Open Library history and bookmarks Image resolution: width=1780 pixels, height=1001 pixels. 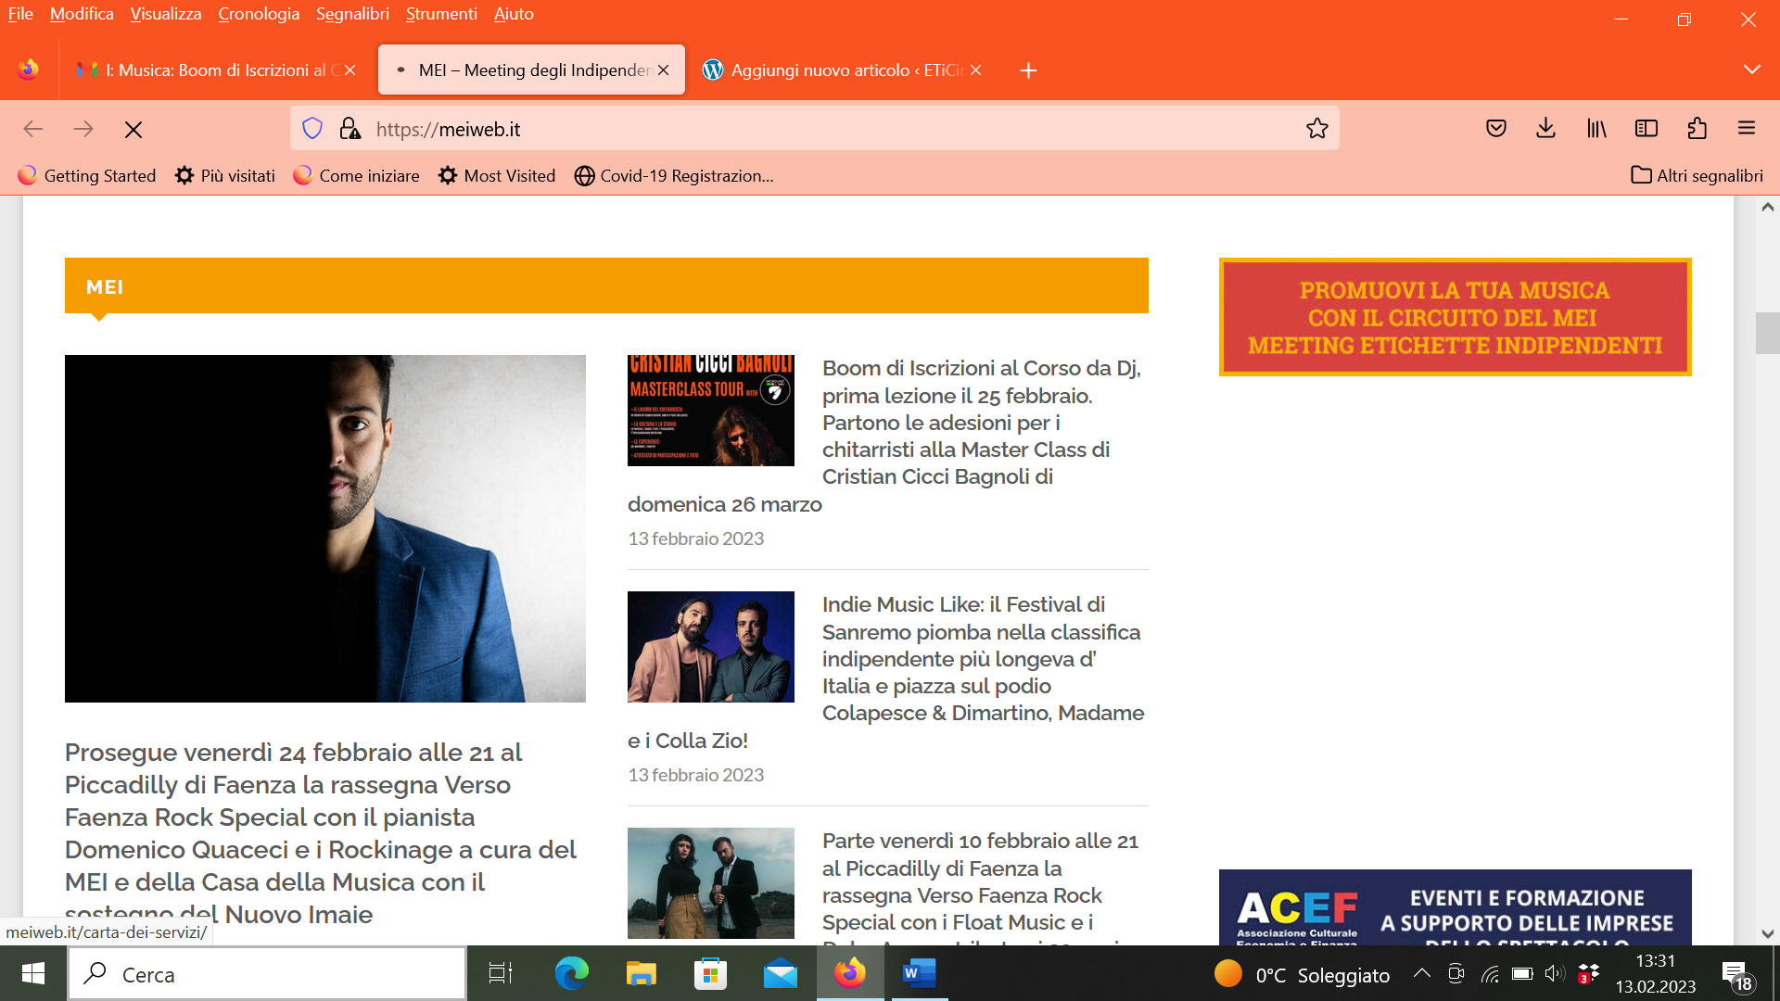[1596, 129]
